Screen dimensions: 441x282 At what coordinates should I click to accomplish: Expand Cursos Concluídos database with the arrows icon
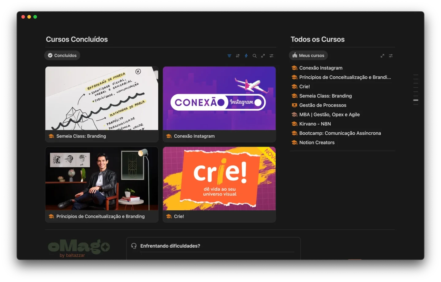(263, 56)
